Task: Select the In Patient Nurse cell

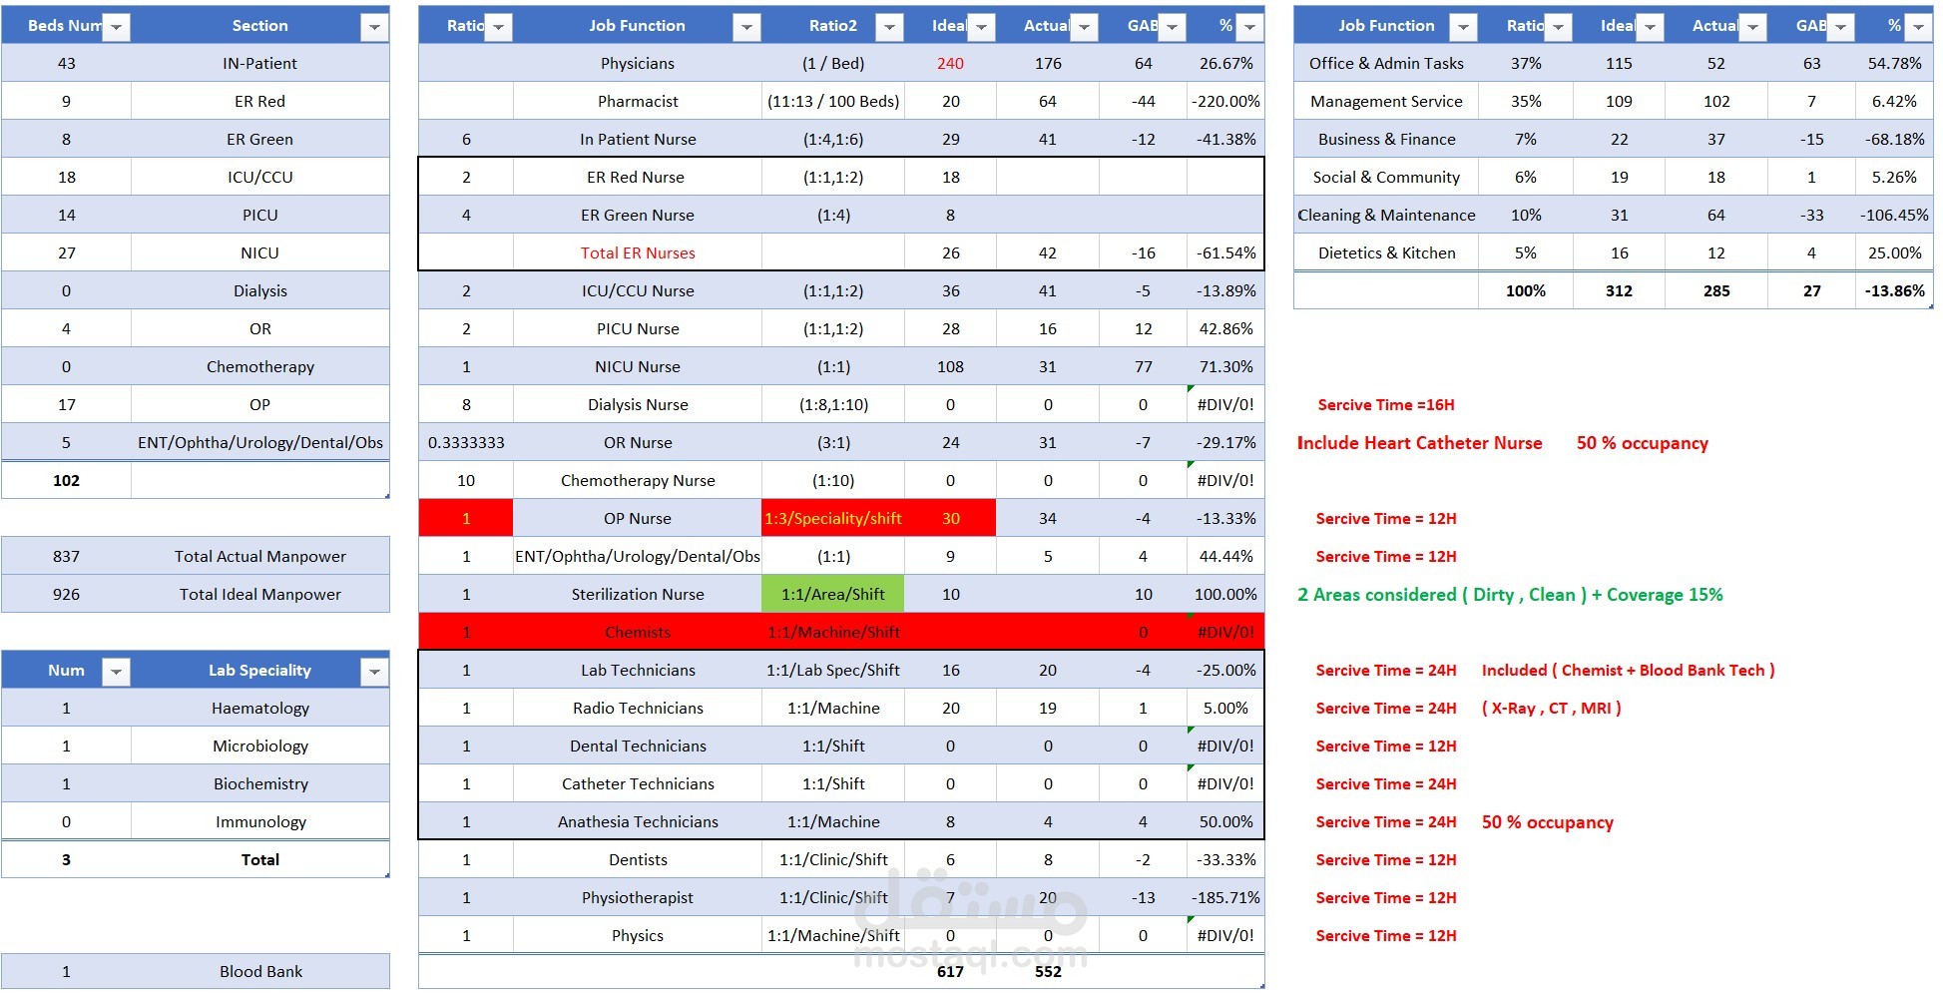Action: tap(638, 139)
